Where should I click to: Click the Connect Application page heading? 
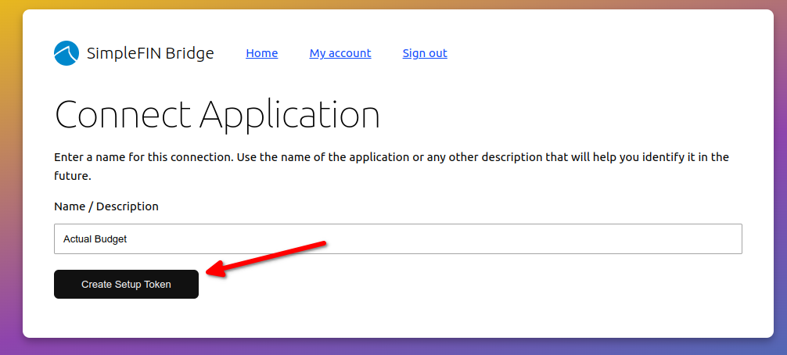(x=217, y=115)
